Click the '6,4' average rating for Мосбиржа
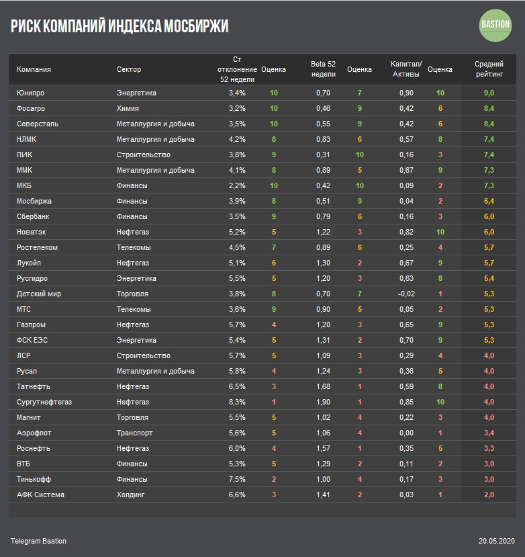This screenshot has width=525, height=557. 489,201
